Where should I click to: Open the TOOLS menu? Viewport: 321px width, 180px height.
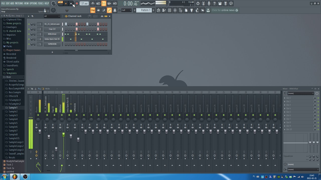click(x=41, y=3)
